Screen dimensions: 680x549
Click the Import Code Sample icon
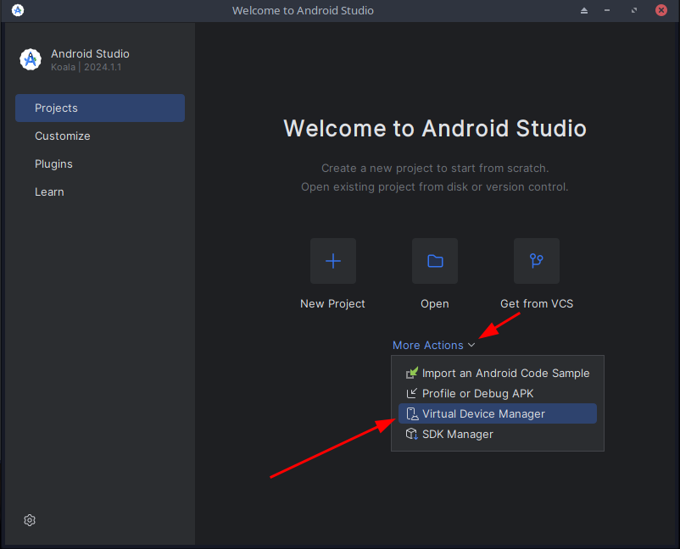(411, 373)
